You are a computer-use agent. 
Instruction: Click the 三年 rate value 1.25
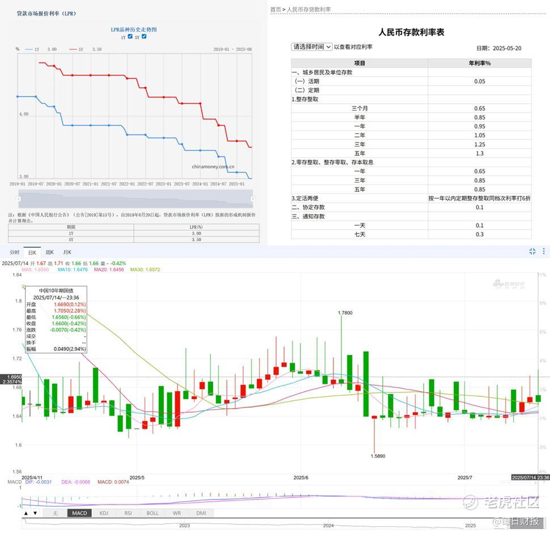[480, 145]
